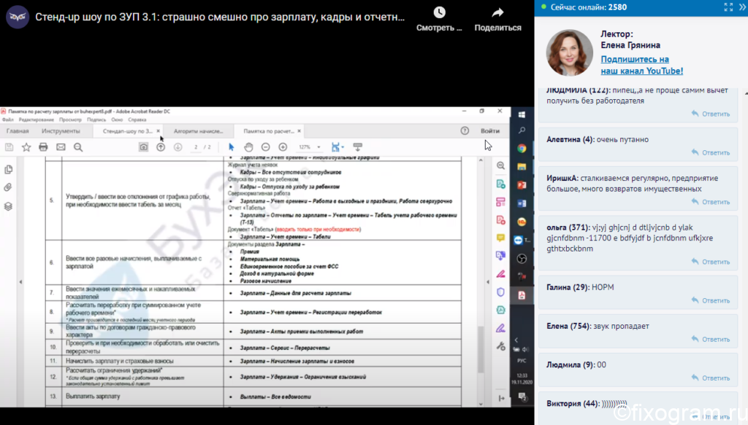The height and width of the screenshot is (425, 748).
Task: Close the Памятка по расчет... tab
Action: (299, 131)
